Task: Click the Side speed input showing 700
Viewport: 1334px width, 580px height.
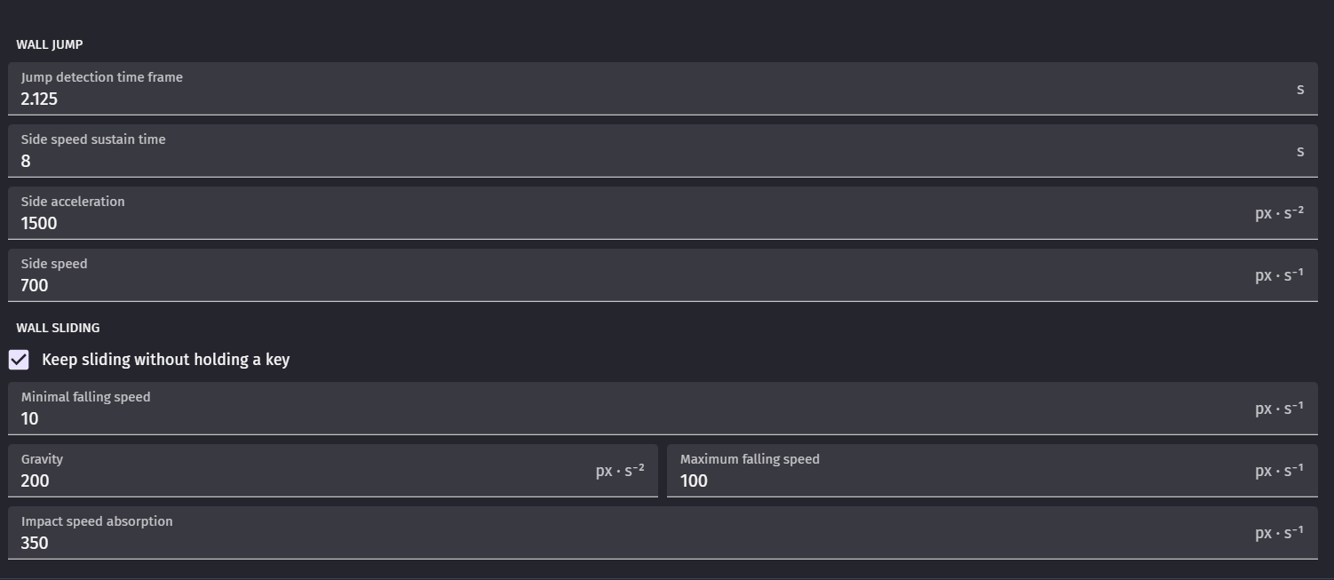Action: 622,285
